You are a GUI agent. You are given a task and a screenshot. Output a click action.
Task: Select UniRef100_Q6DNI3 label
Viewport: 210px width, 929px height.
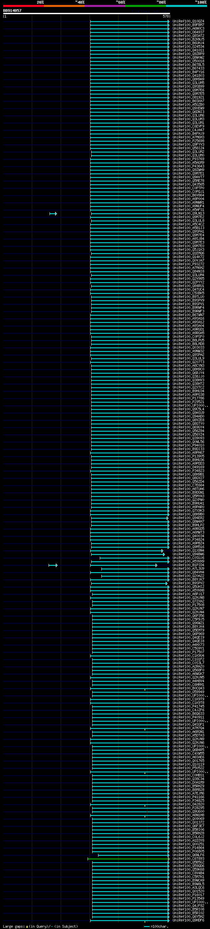point(188,112)
